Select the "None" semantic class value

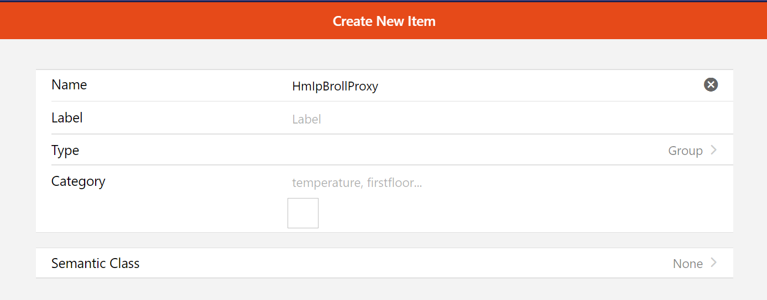(x=687, y=264)
